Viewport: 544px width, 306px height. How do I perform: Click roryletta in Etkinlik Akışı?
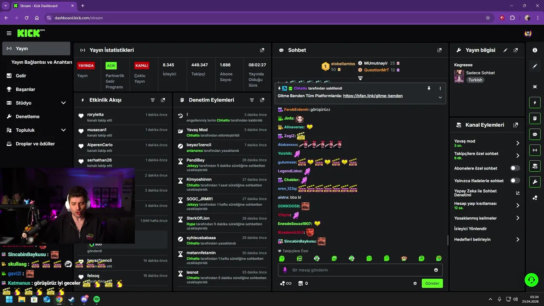(x=95, y=114)
